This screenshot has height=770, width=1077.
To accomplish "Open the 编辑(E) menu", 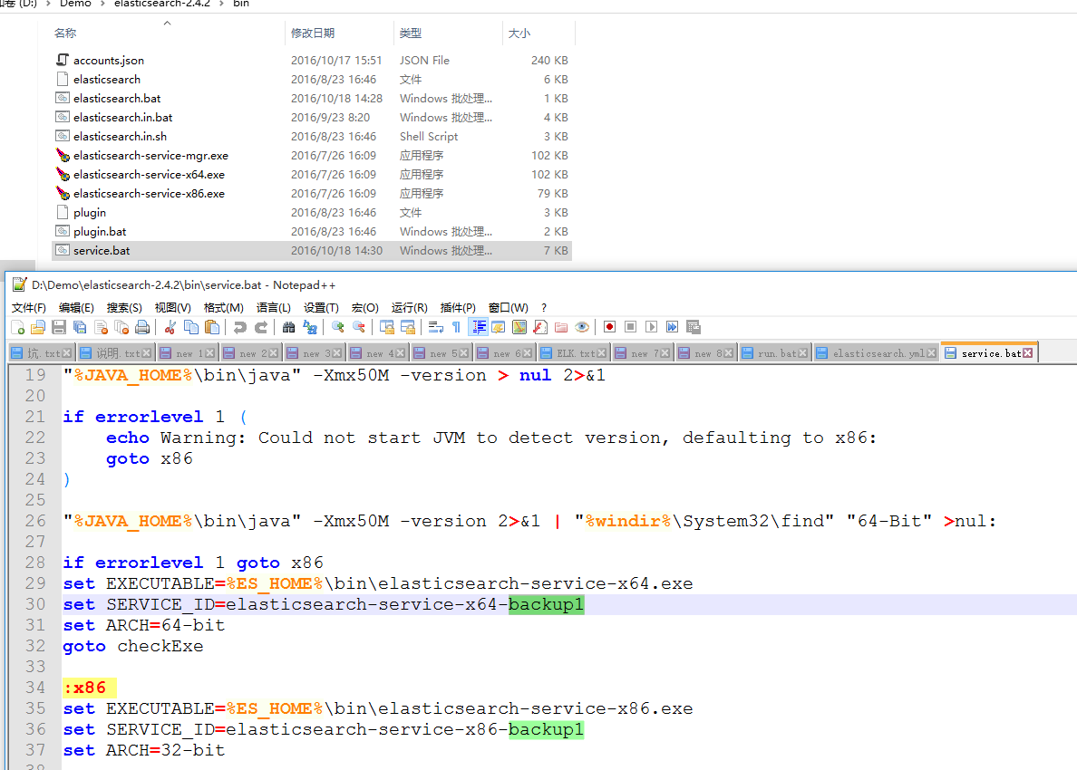I will click(x=76, y=307).
